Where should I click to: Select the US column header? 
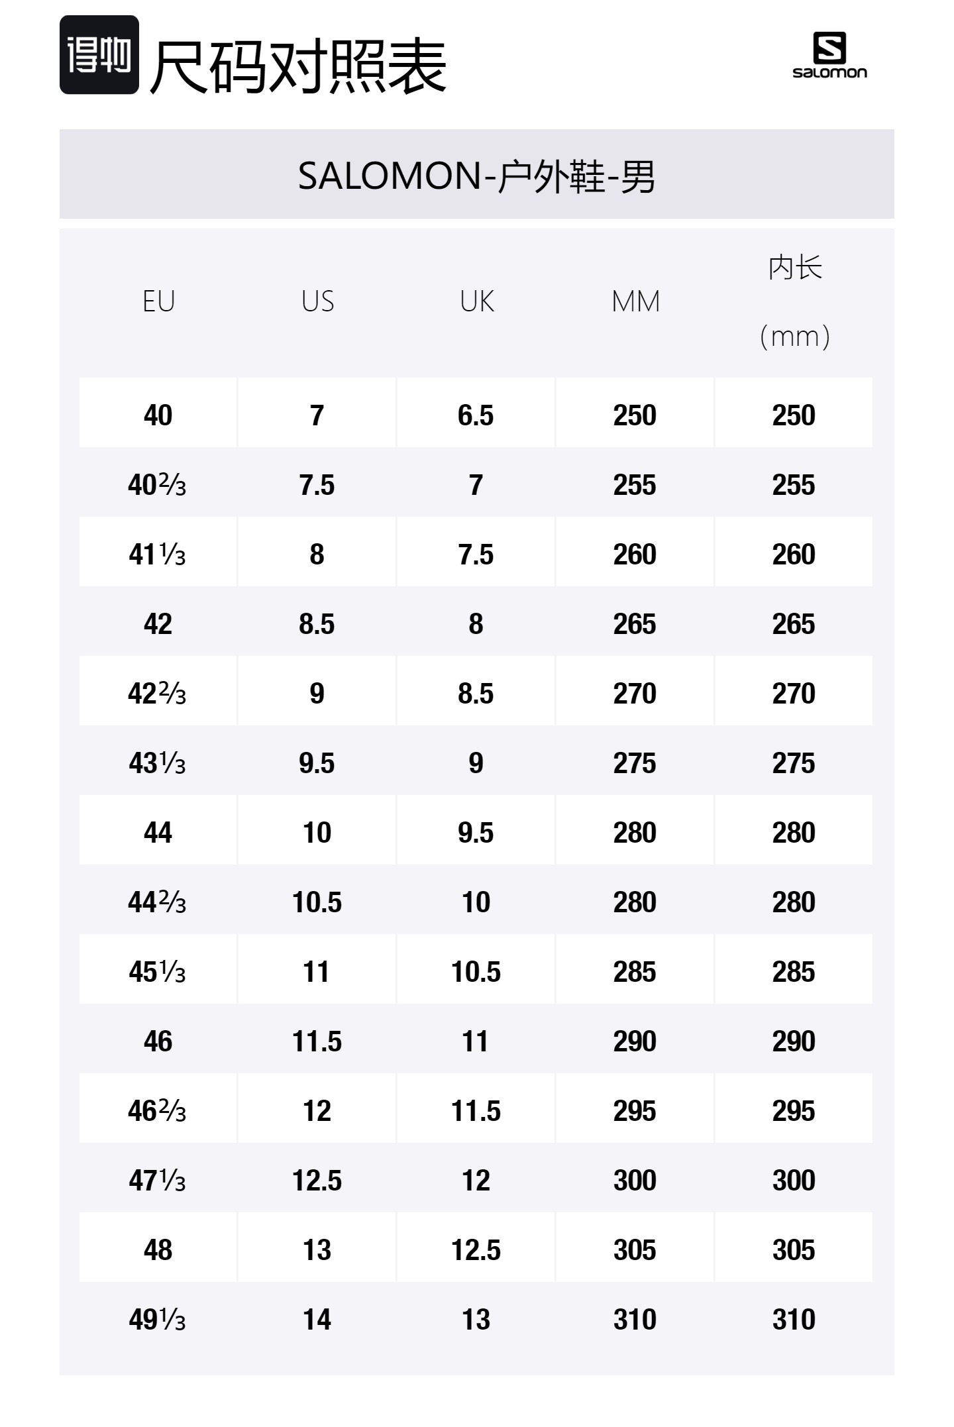click(x=317, y=302)
